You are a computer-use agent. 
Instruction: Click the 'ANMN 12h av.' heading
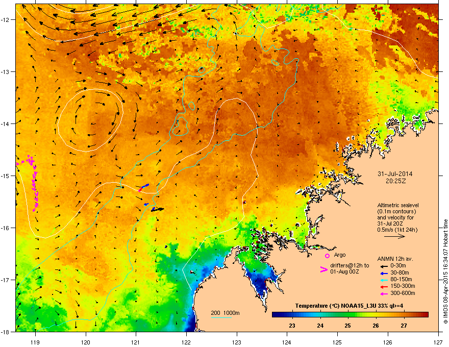pyautogui.click(x=395, y=259)
